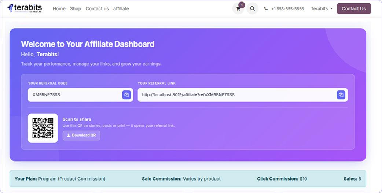Click the Terabits logo
Screen dimensions: 382x193
[25, 8]
